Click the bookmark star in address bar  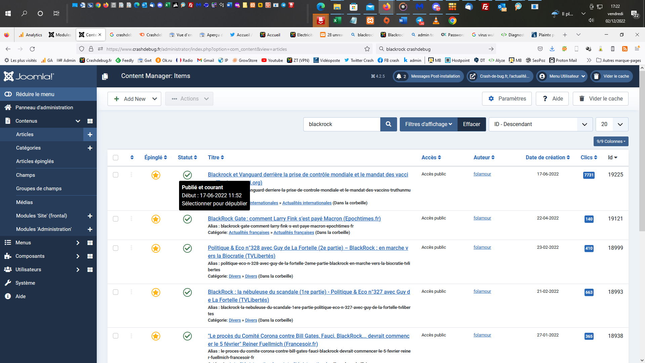(367, 49)
